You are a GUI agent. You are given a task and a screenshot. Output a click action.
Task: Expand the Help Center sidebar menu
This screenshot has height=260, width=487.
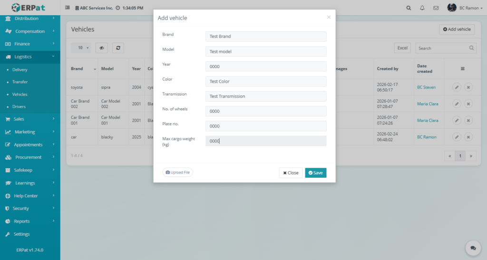(x=30, y=196)
